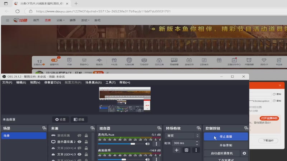Toggle visibility of 游戏采集 source
The width and height of the screenshot is (287, 161).
click(79, 136)
